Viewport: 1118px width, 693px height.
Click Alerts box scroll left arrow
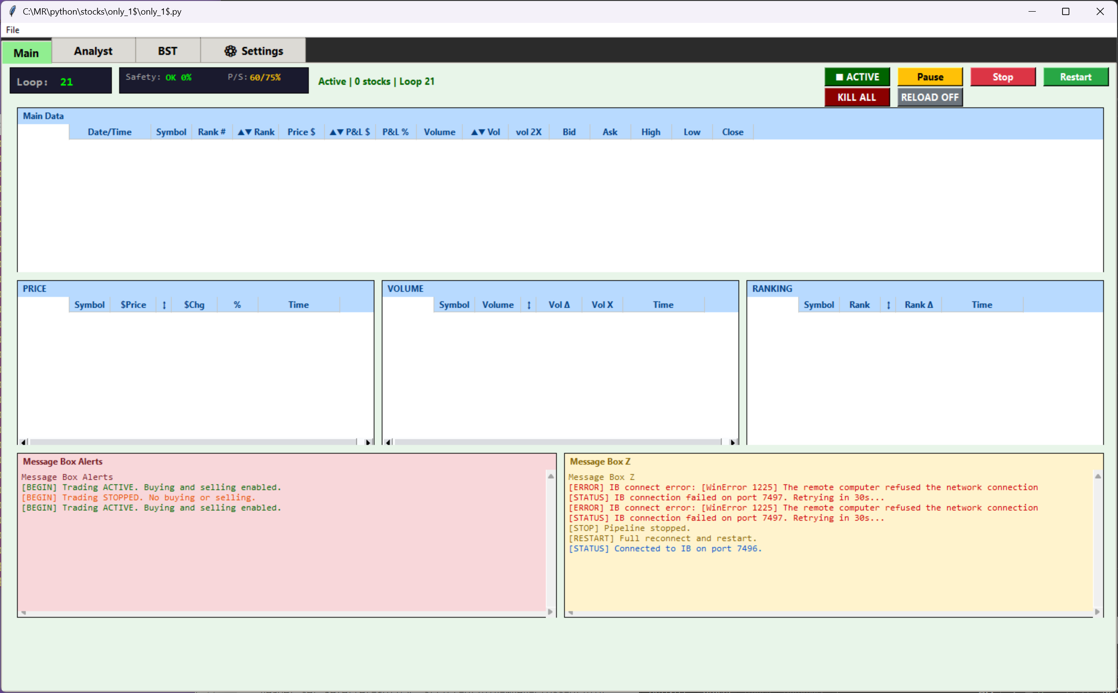coord(23,612)
